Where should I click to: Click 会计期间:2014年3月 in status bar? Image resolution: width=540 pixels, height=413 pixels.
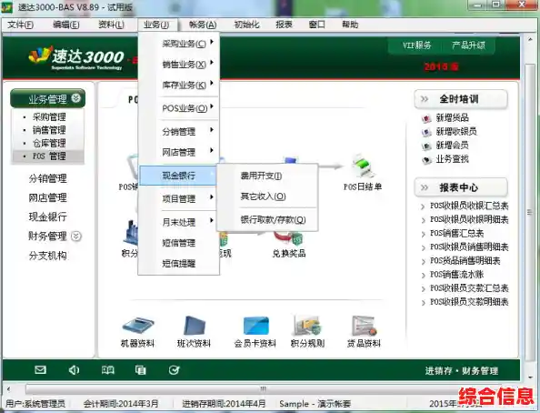click(121, 404)
